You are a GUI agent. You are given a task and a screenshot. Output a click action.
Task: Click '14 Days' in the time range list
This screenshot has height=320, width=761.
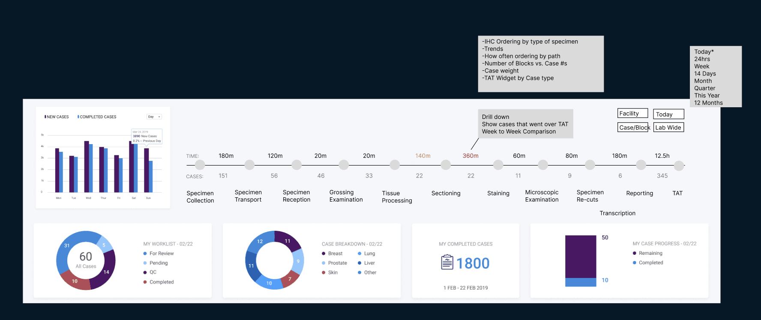[x=705, y=74]
